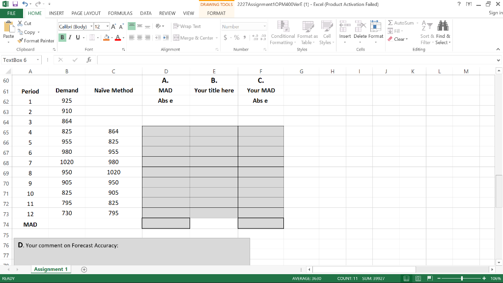The image size is (503, 283).
Task: Set Middle Align for the text
Action: tap(140, 27)
